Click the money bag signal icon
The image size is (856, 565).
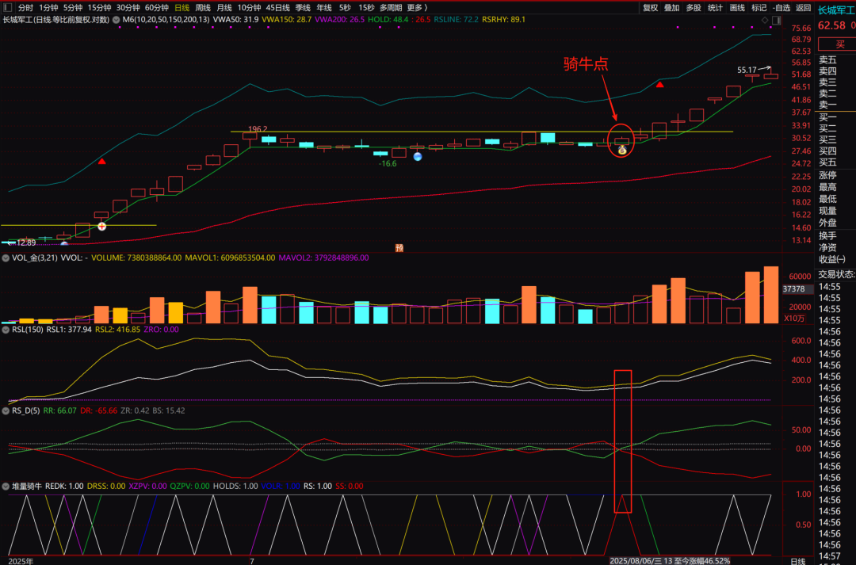[622, 150]
